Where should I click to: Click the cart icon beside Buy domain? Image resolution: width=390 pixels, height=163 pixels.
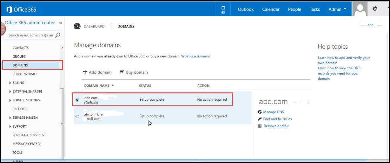(122, 72)
